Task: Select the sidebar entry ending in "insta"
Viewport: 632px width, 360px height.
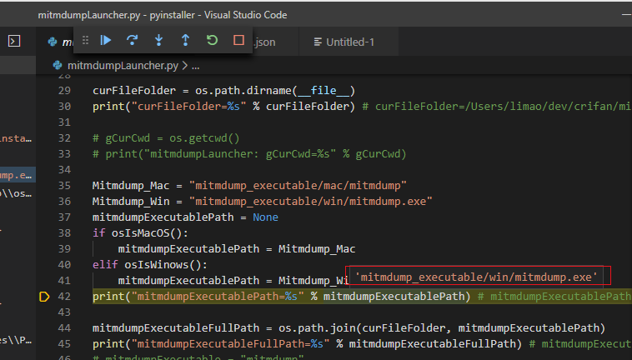Action: point(17,137)
